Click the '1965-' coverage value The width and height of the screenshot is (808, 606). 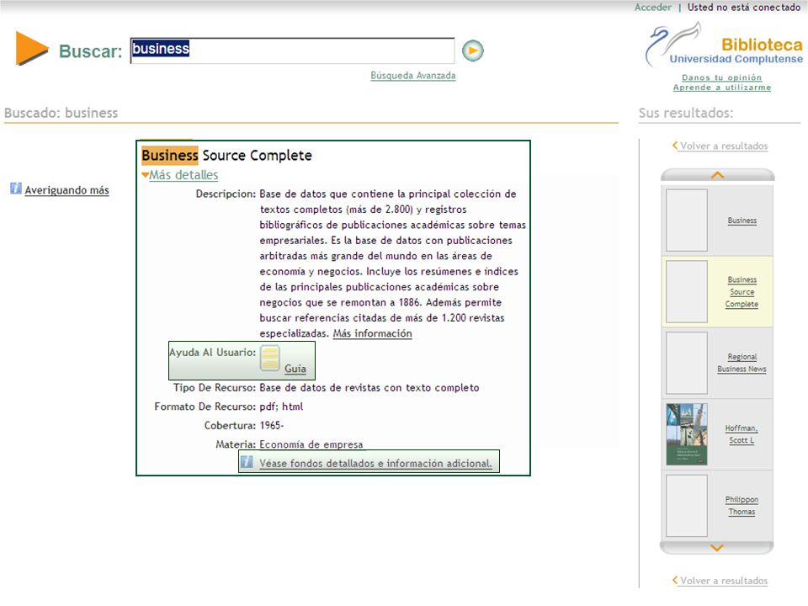pos(272,426)
